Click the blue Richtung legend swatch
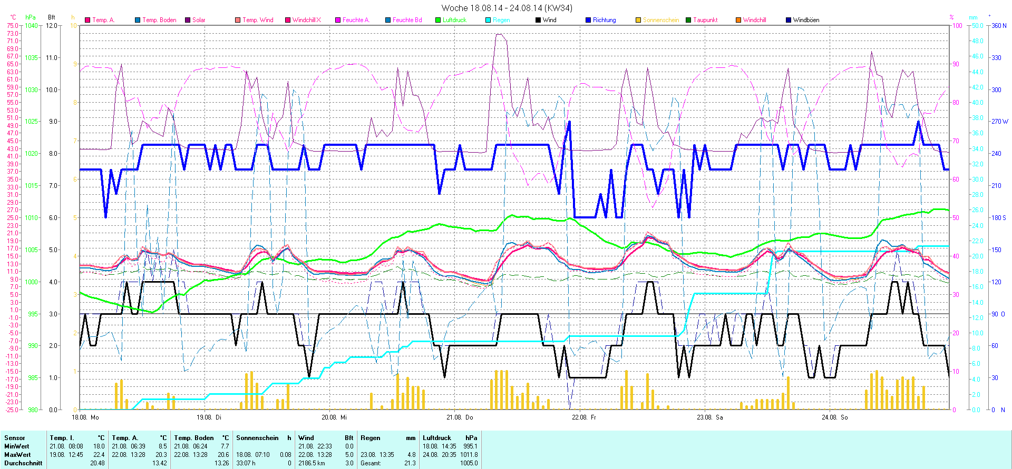 tap(588, 20)
